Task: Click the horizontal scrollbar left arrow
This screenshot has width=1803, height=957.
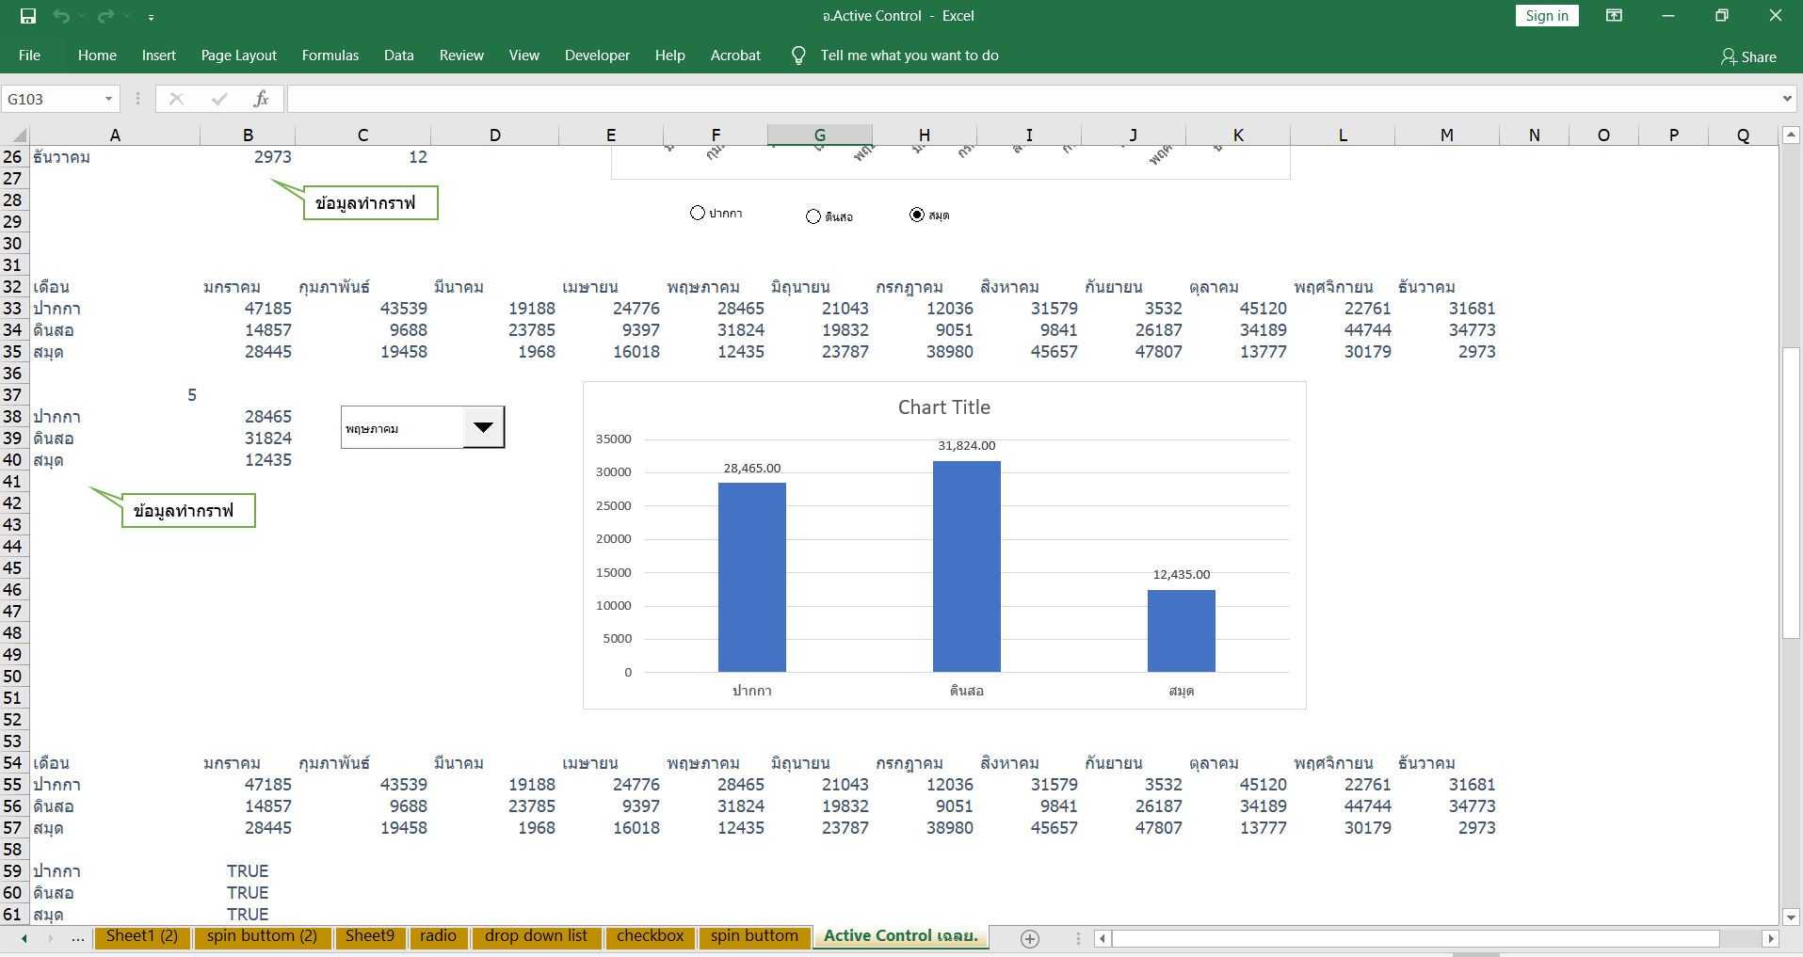Action: click(x=1103, y=938)
